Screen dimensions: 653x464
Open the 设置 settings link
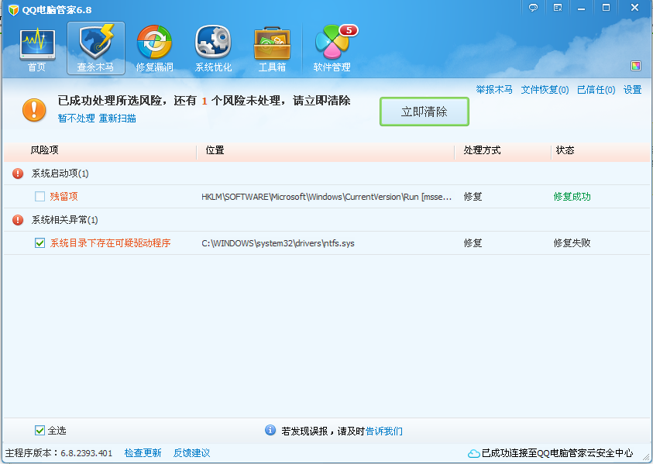[633, 90]
